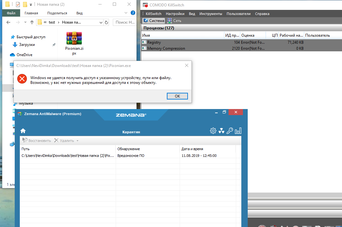Image resolution: width=342 pixels, height=227 pixels.
Task: Open the Вид ribbon tab in Explorer
Action: [x=79, y=13]
